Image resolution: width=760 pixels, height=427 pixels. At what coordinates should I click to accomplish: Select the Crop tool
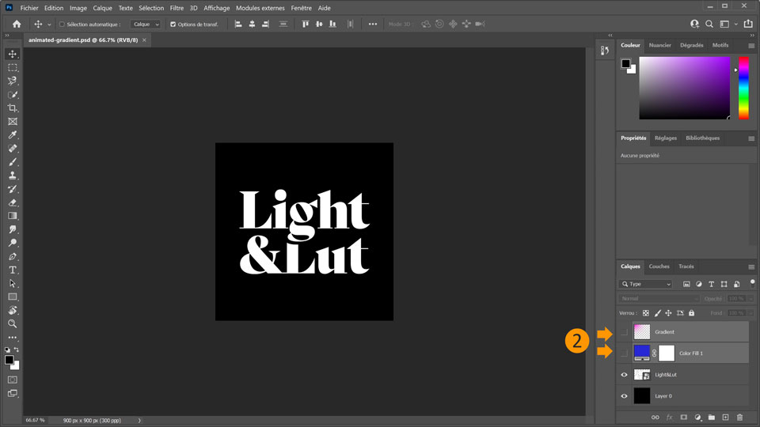[x=13, y=108]
